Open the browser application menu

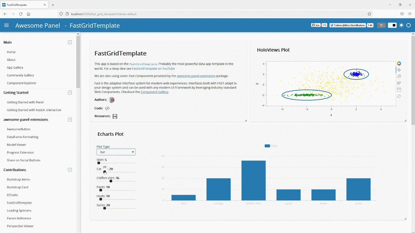[x=410, y=14]
